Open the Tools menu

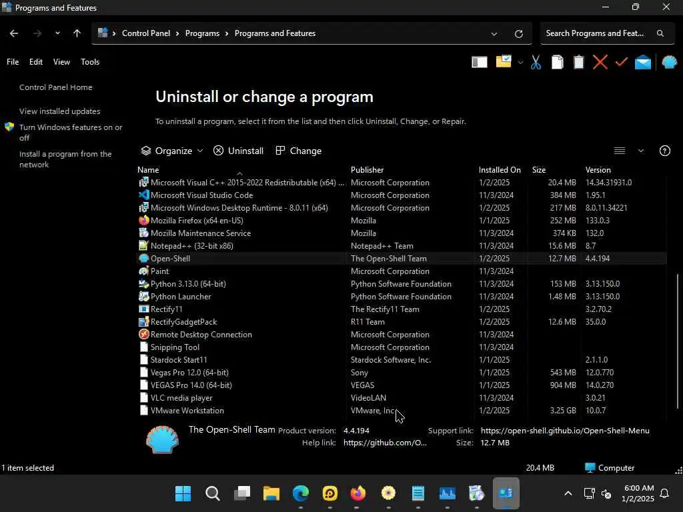pyautogui.click(x=90, y=62)
